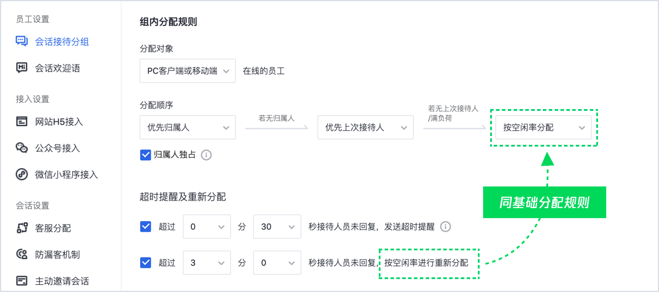Click the 客服分配 distribution icon
The height and width of the screenshot is (292, 659).
22,228
